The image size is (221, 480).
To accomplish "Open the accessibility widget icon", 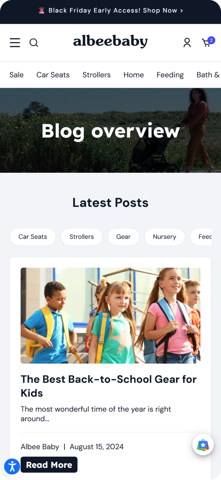I will [12, 466].
